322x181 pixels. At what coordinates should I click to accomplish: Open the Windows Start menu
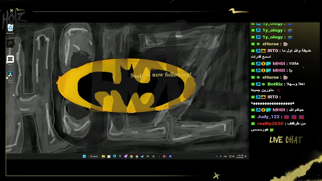84,156
